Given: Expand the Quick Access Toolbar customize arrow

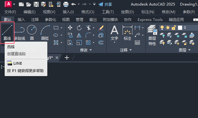Looking at the screenshot, I should (x=94, y=4).
